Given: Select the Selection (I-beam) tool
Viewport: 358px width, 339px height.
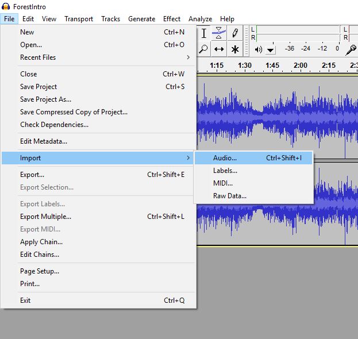Looking at the screenshot, I should click(x=203, y=33).
